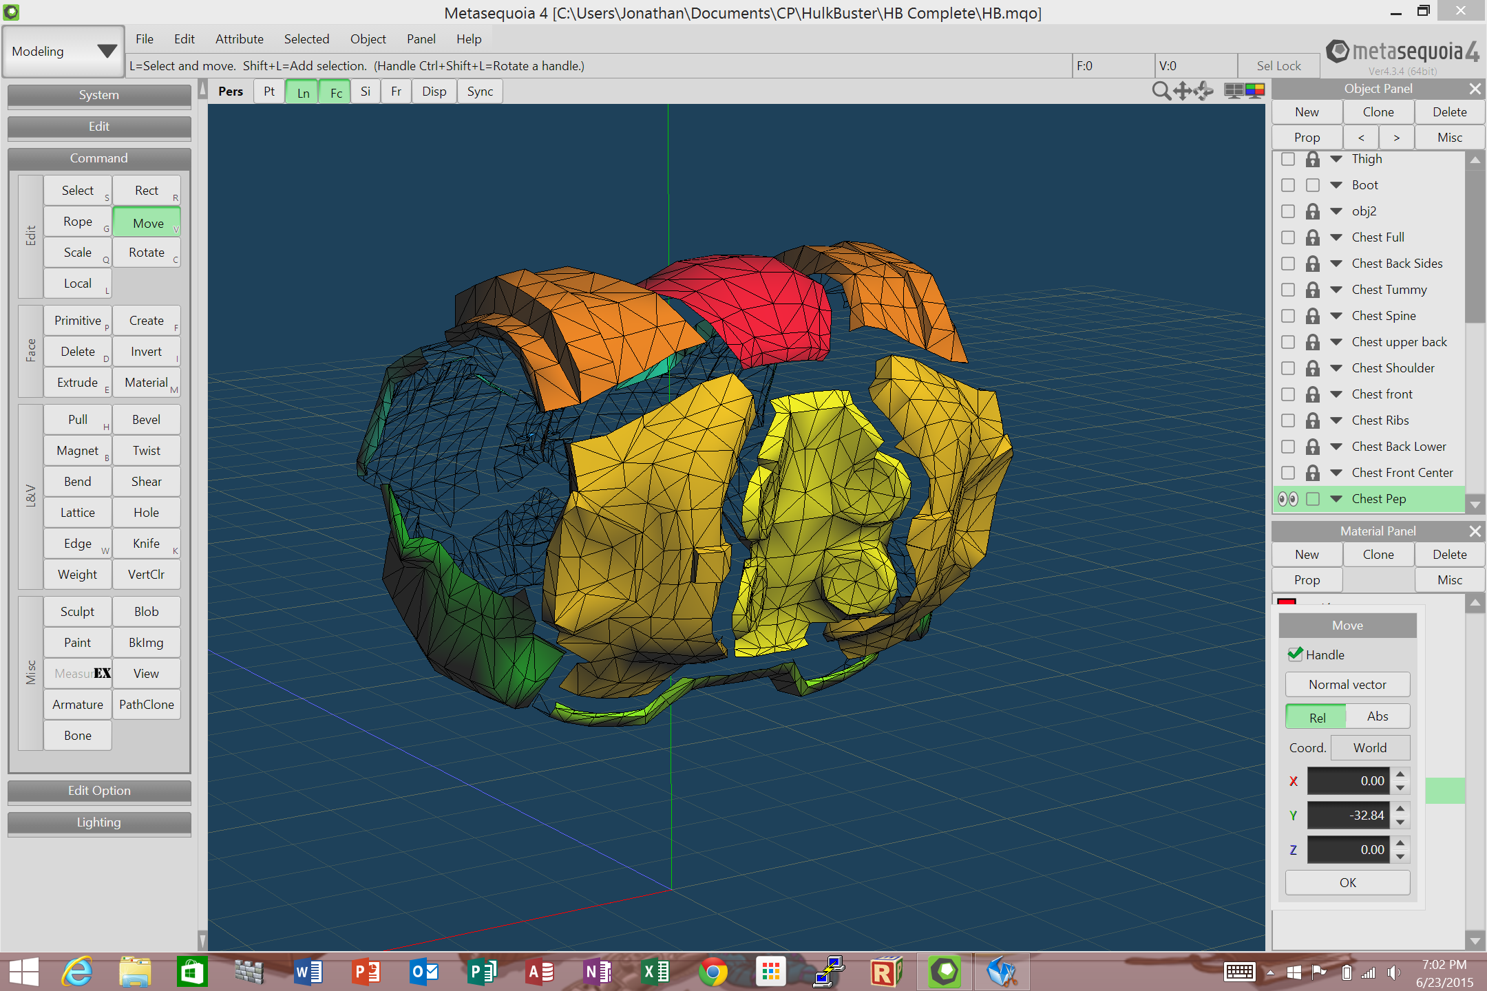This screenshot has height=991, width=1487.
Task: Choose the Extrude command
Action: click(78, 383)
